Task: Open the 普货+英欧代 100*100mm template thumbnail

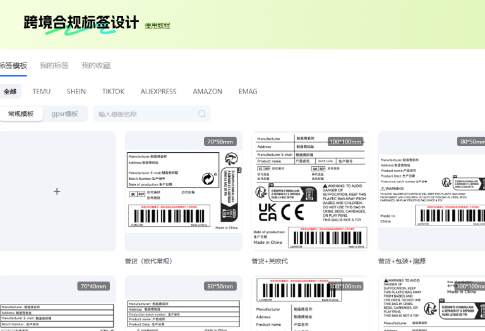Action: coord(309,191)
